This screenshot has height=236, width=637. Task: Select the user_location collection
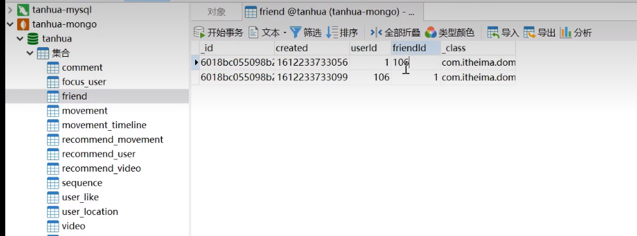click(x=90, y=212)
